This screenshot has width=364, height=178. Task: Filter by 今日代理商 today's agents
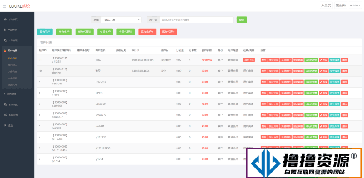tap(126, 32)
